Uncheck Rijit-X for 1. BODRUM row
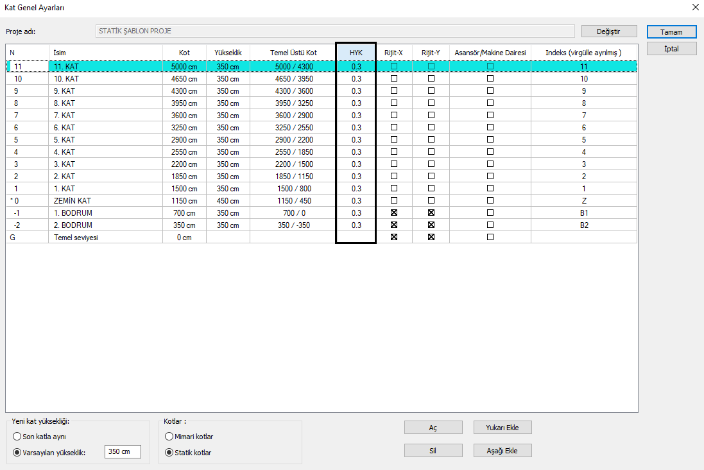 [394, 213]
